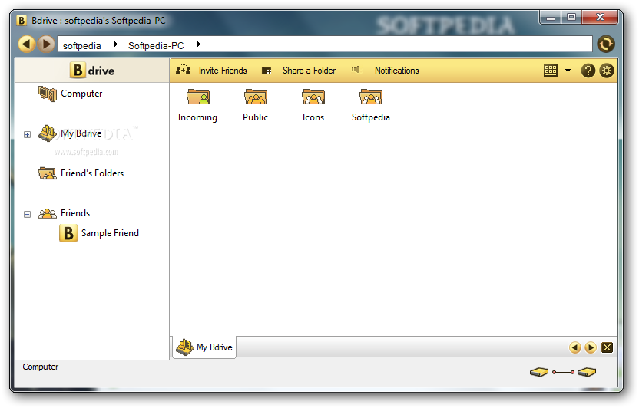The image size is (639, 408).
Task: Select Friends in the sidebar
Action: (x=65, y=213)
